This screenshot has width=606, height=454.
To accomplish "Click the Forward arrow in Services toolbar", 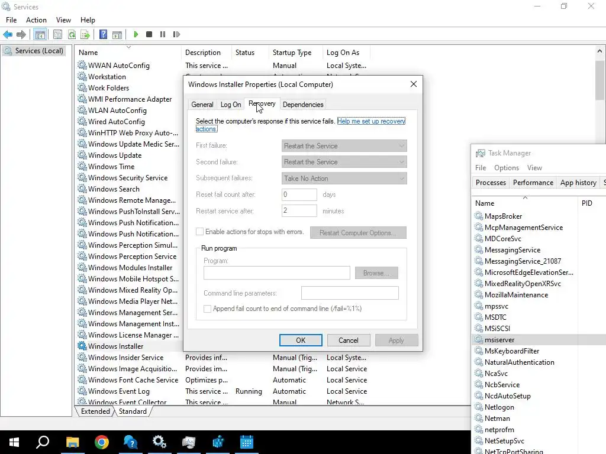I will coord(21,34).
